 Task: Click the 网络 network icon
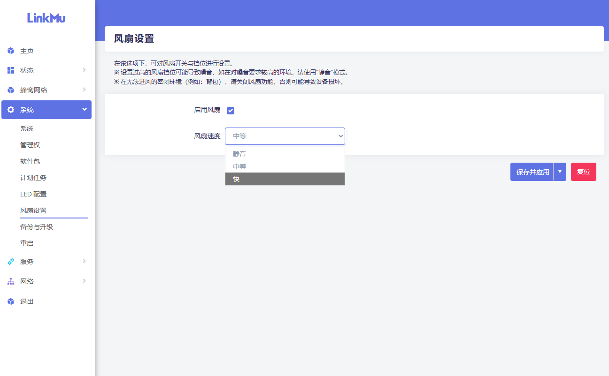click(x=11, y=281)
